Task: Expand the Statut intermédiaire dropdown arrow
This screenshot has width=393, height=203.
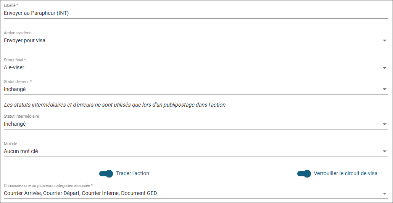Action: pos(384,125)
